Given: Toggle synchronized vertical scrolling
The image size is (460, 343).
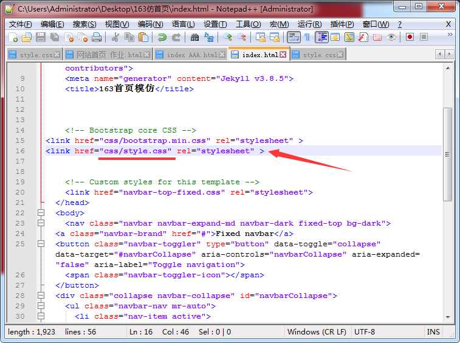Looking at the screenshot, I should (x=260, y=37).
